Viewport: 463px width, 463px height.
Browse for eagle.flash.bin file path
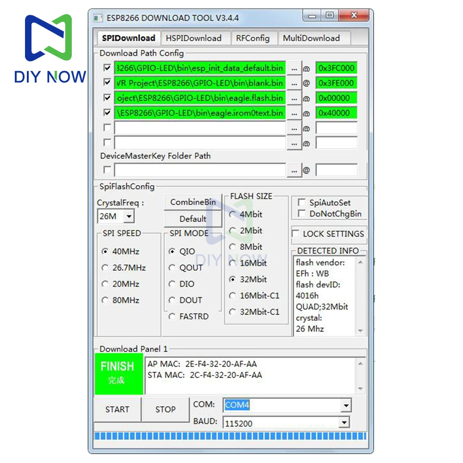(x=294, y=99)
